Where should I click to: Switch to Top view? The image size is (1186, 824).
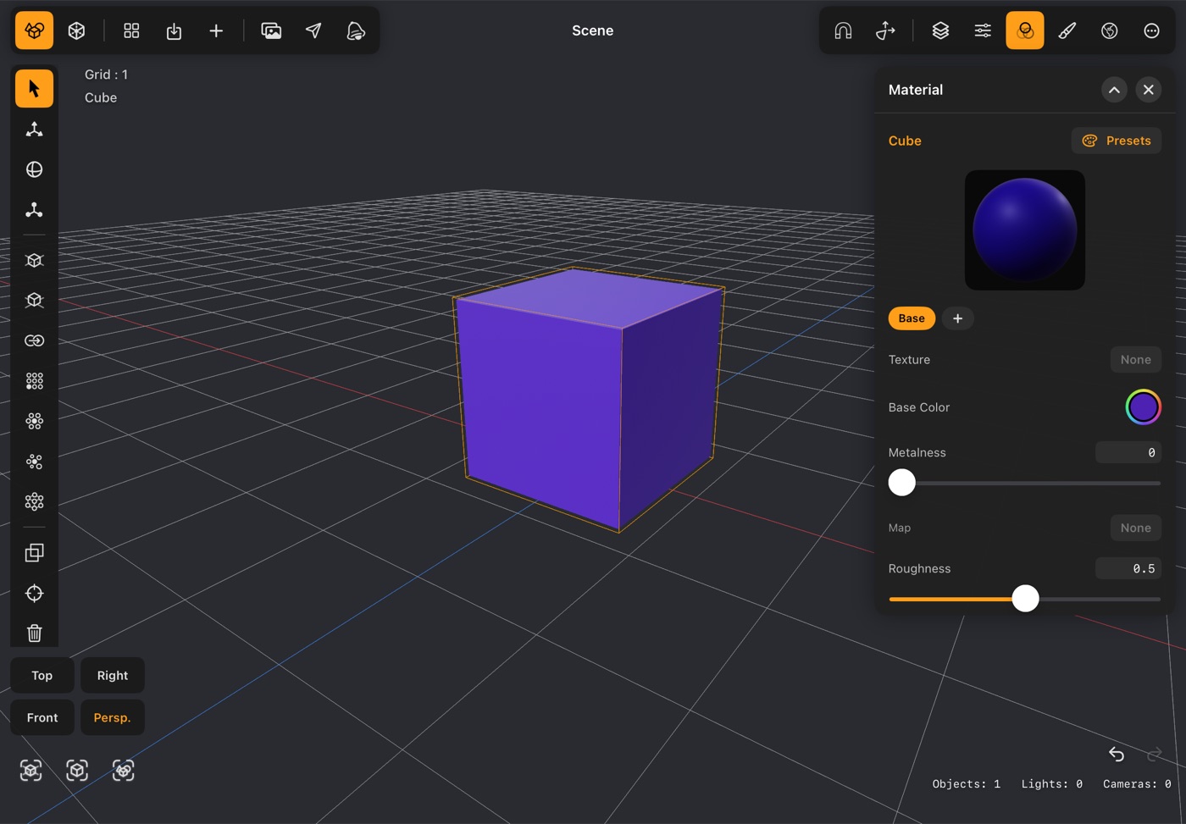point(42,675)
